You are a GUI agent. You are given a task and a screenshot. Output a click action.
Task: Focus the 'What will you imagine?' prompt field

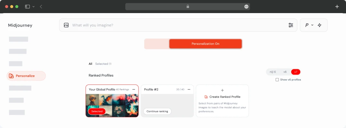click(178, 25)
